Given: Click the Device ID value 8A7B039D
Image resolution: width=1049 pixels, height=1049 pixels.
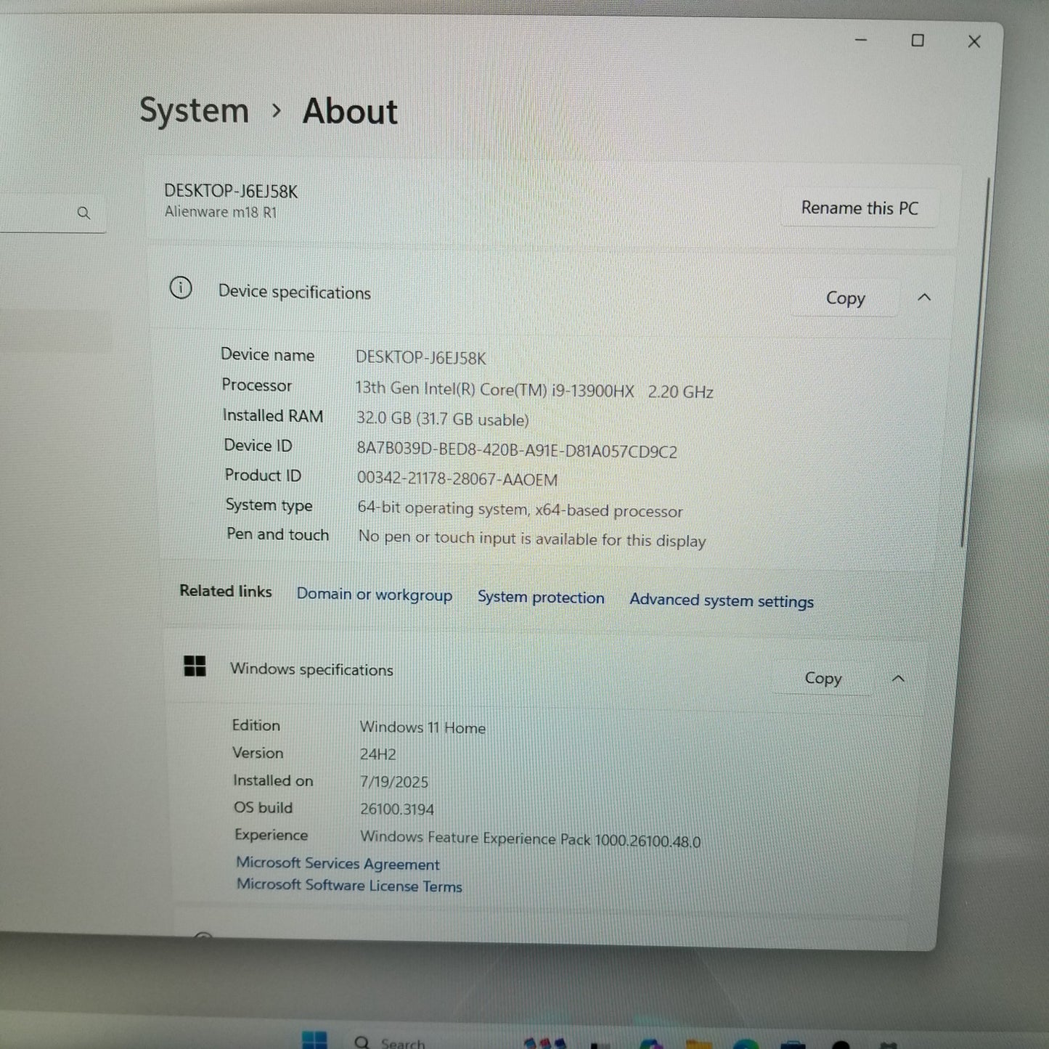Looking at the screenshot, I should click(517, 450).
